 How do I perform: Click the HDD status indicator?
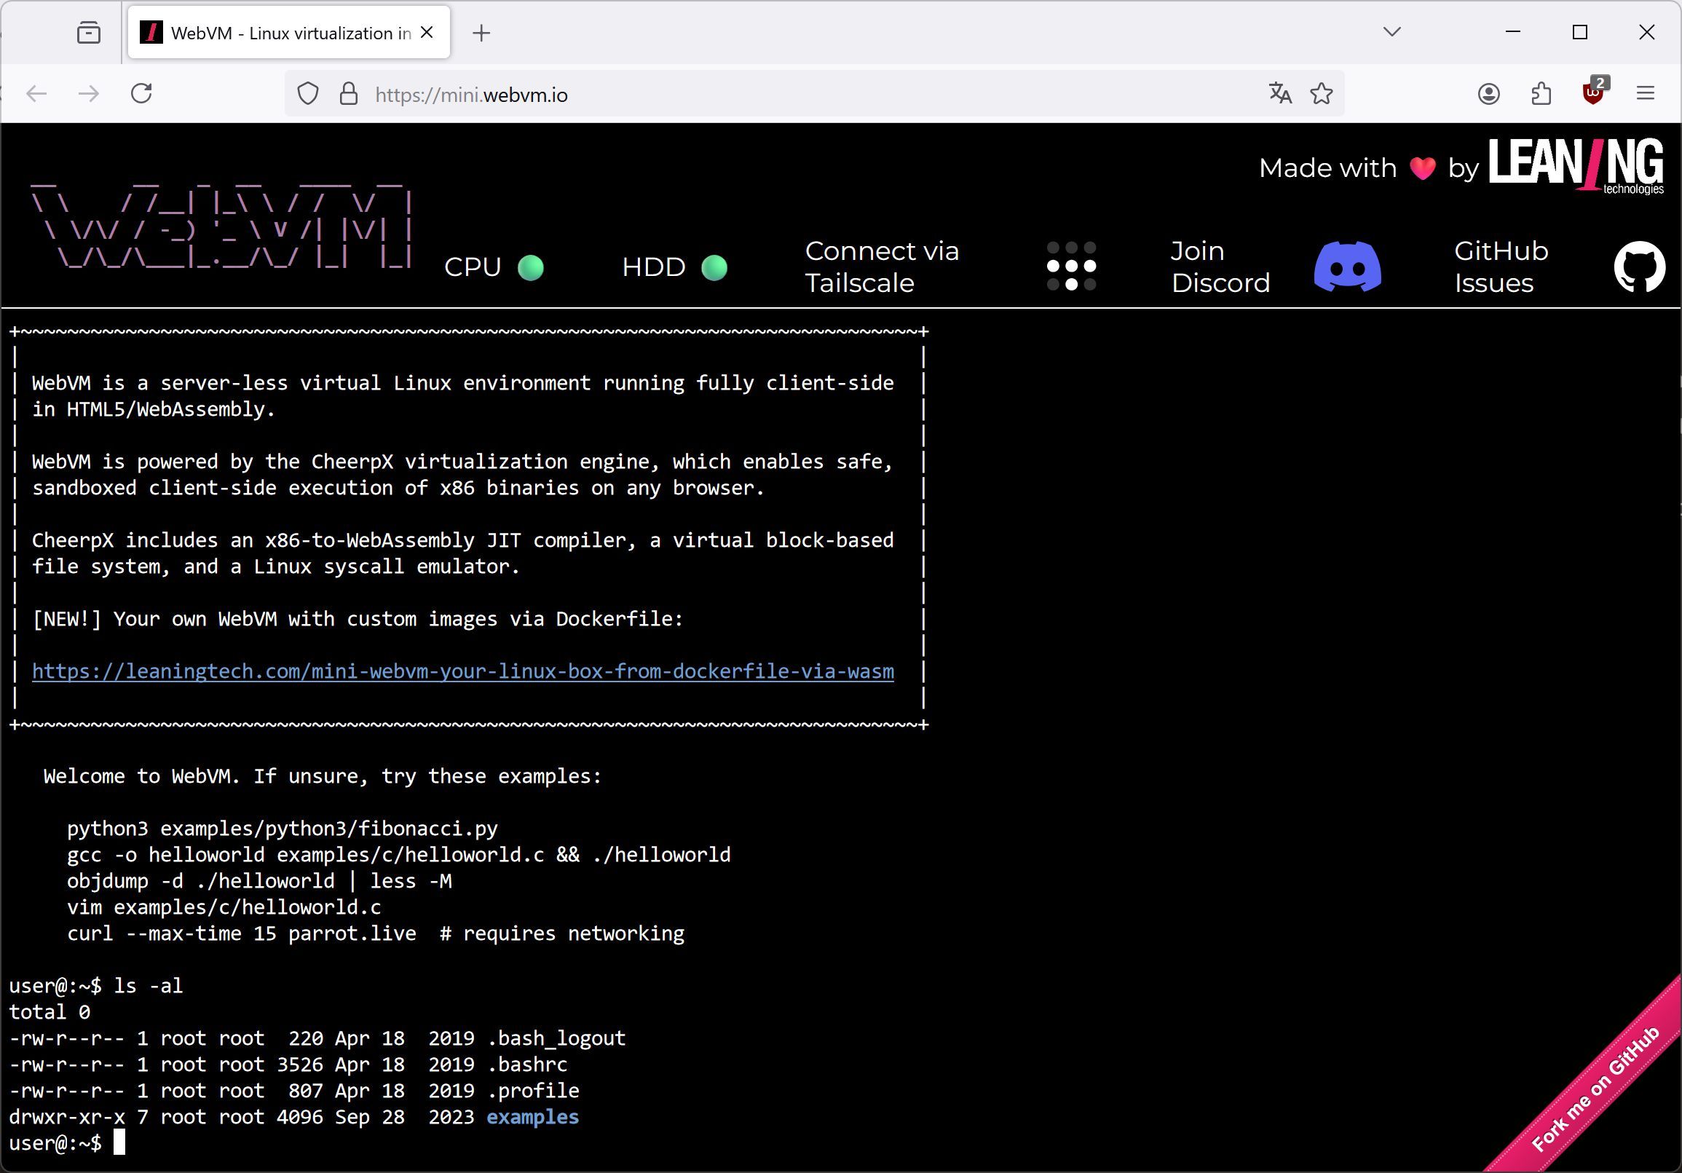point(675,267)
